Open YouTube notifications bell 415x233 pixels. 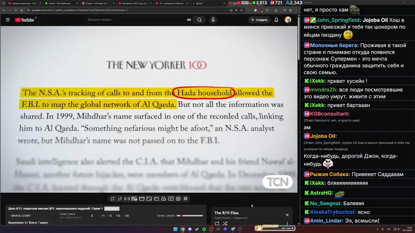pyautogui.click(x=276, y=20)
